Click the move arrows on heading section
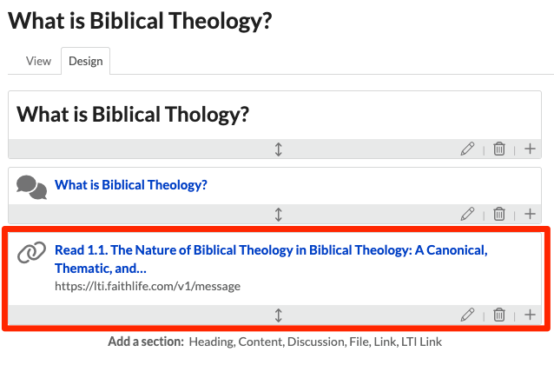Viewport: 554px width, 365px height. (279, 149)
